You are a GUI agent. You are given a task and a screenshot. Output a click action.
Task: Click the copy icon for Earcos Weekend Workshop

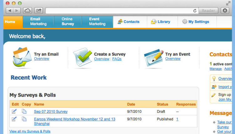pos(24,119)
